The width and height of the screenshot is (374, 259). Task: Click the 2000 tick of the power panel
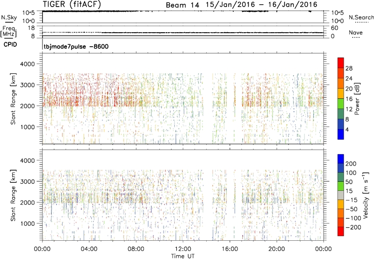coord(27,106)
